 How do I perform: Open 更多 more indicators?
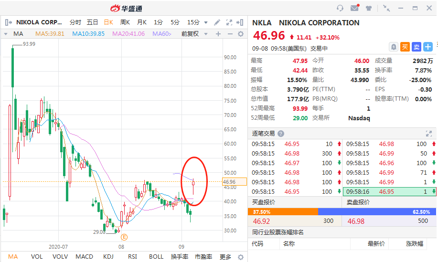coord(225,257)
